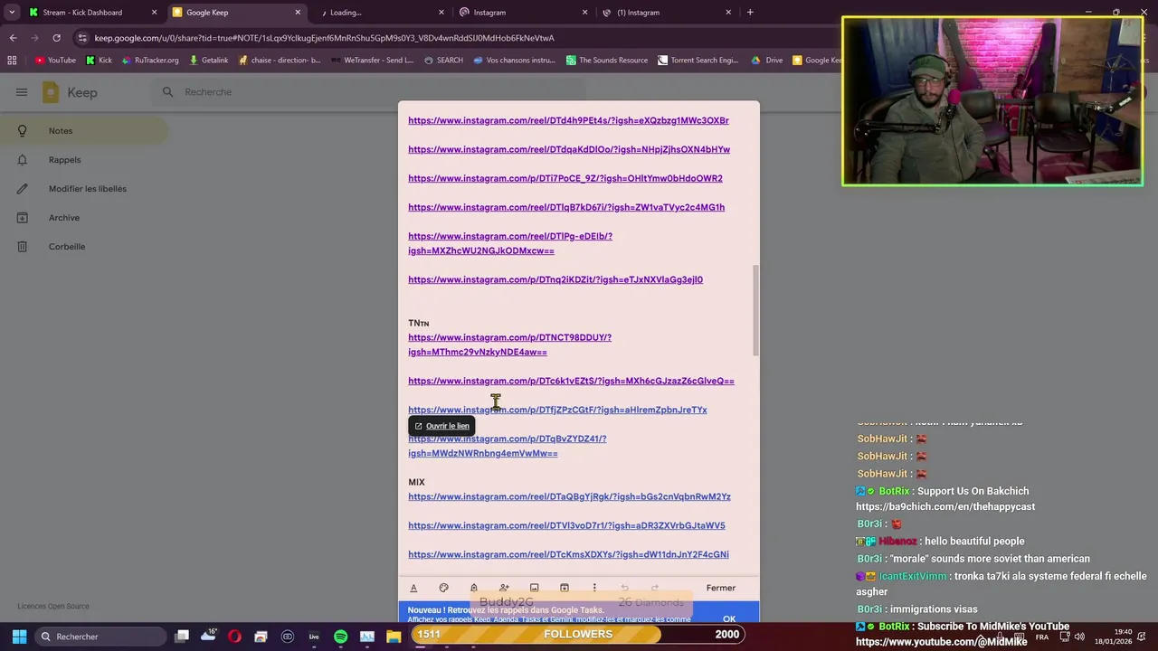
Task: Switch to the first Instagram browser tab
Action: tap(525, 13)
